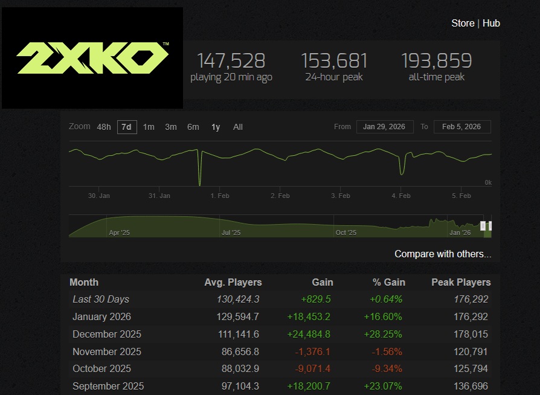Click average players value 129,594.7
The height and width of the screenshot is (395, 540).
[237, 317]
